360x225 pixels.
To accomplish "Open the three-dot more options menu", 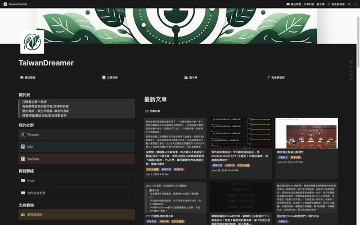I will pyautogui.click(x=354, y=3).
